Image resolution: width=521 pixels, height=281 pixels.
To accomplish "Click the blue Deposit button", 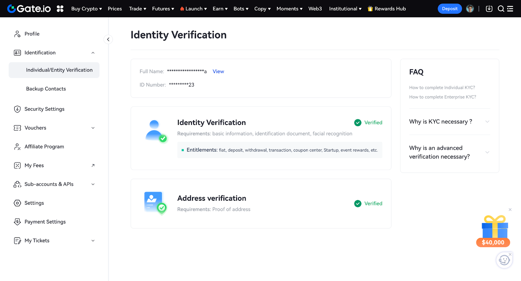I will click(x=449, y=9).
